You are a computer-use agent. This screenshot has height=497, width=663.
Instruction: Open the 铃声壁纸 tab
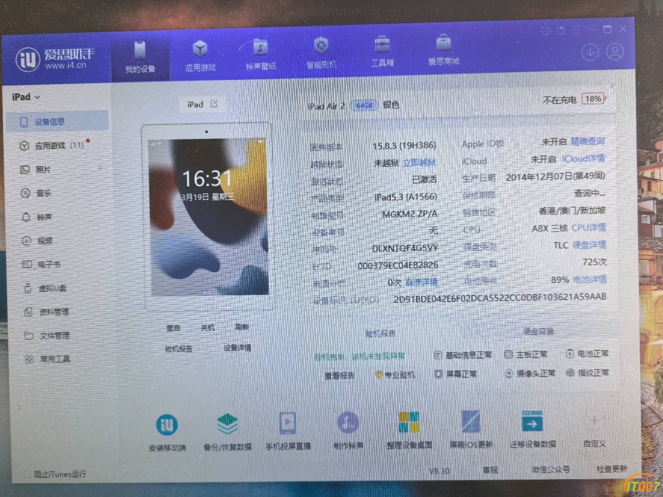pos(261,55)
